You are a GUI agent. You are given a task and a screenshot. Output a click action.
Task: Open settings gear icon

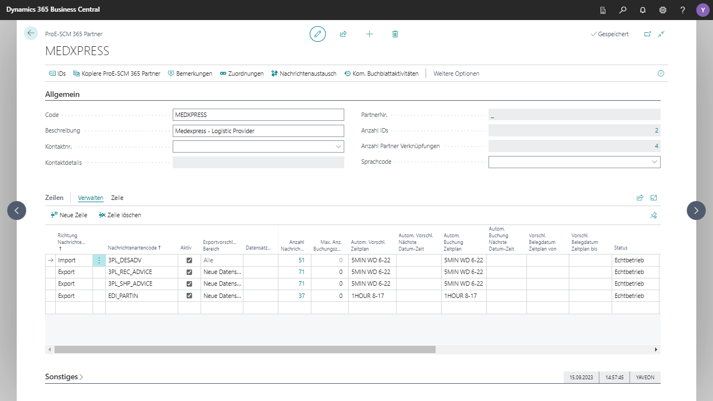[x=663, y=10]
